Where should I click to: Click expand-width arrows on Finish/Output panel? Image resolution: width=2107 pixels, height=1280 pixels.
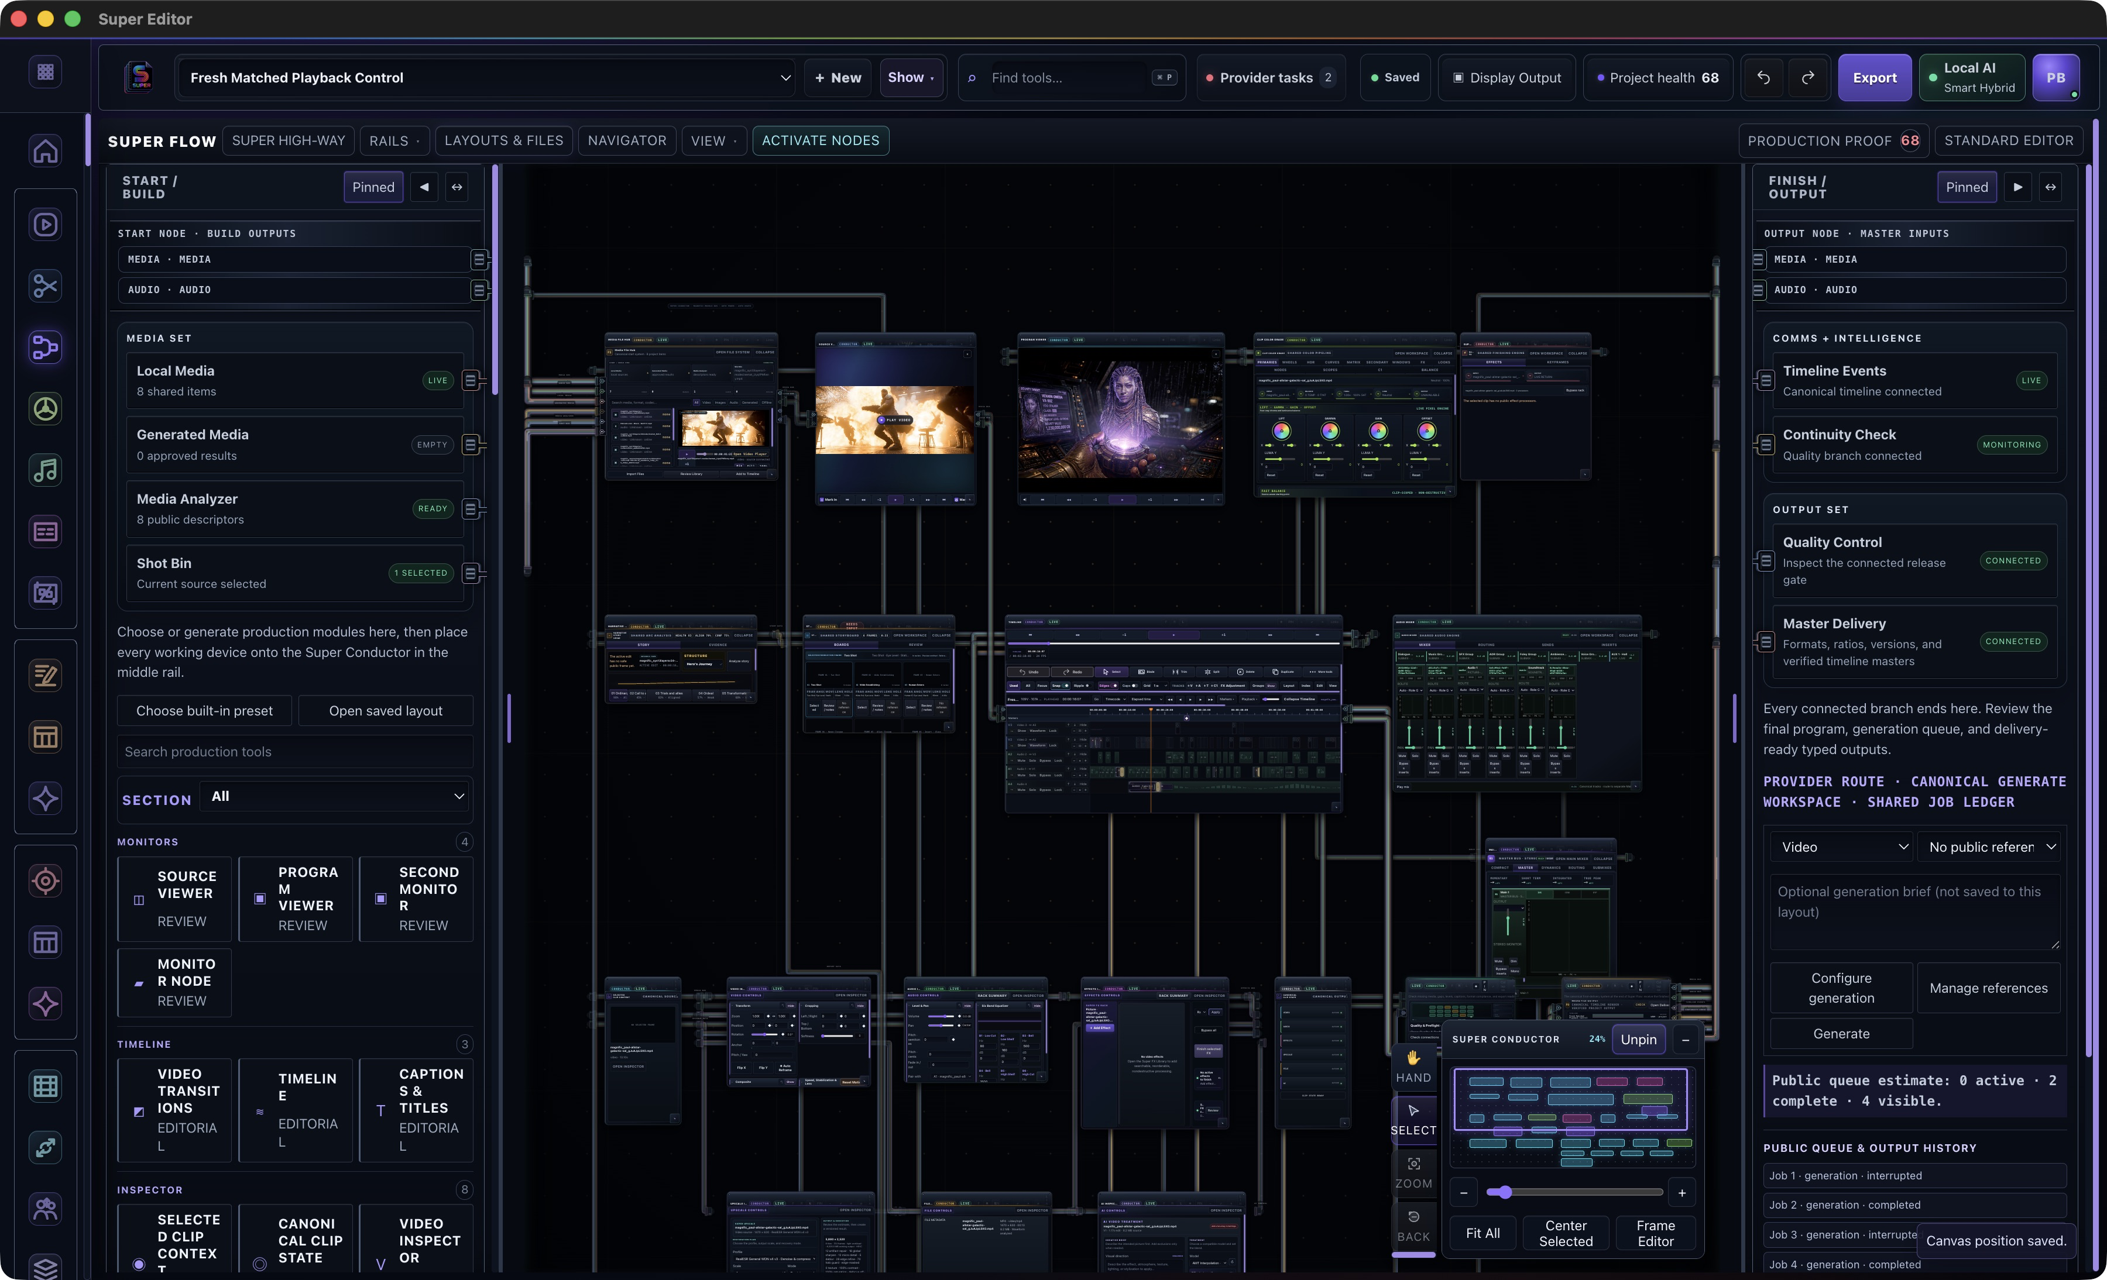pos(2051,187)
